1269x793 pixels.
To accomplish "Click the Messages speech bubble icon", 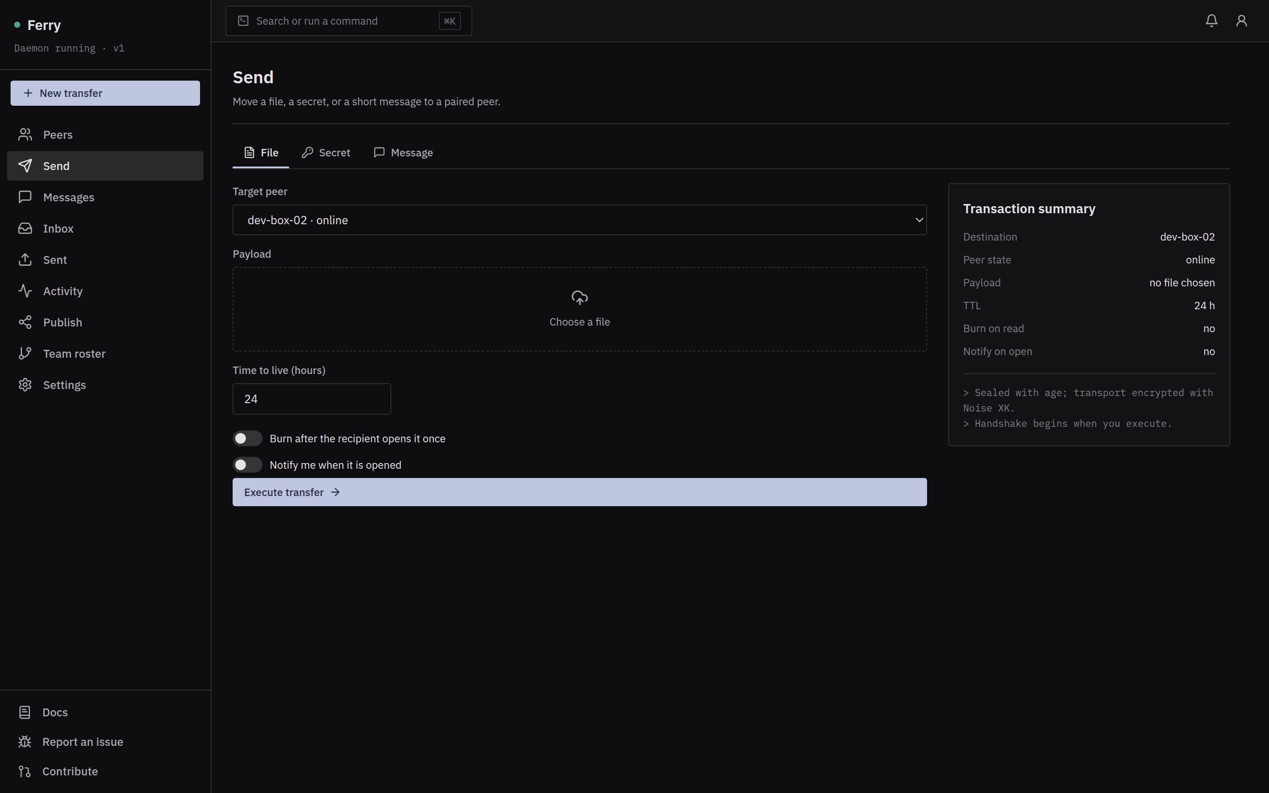I will click(25, 197).
